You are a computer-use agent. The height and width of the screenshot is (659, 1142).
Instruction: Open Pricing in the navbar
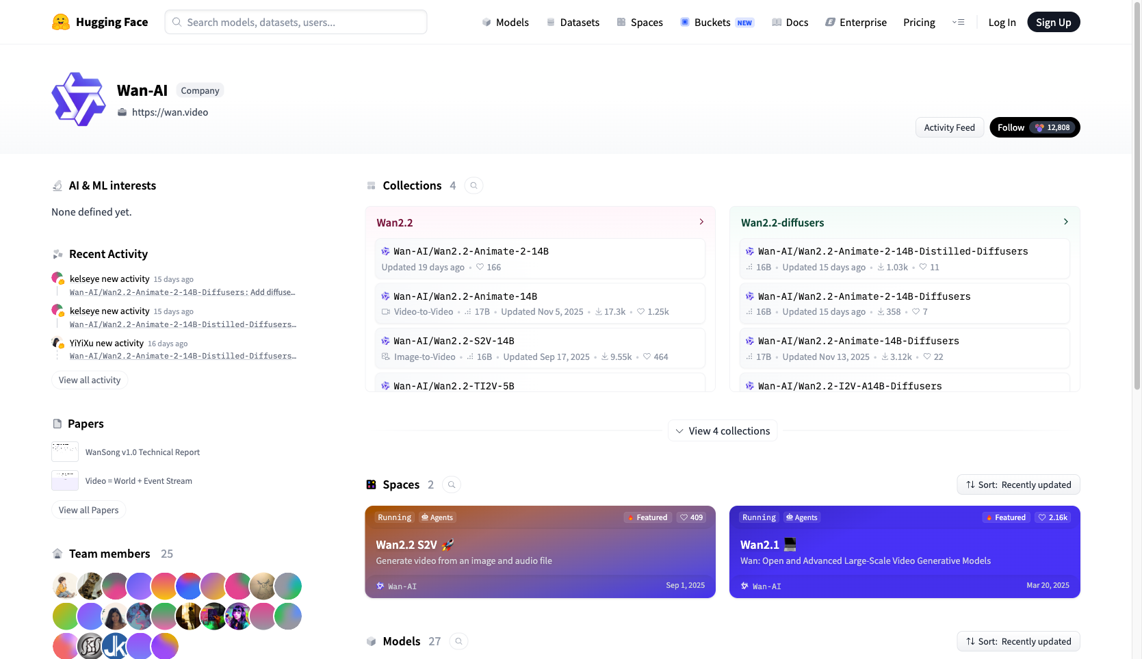(919, 23)
